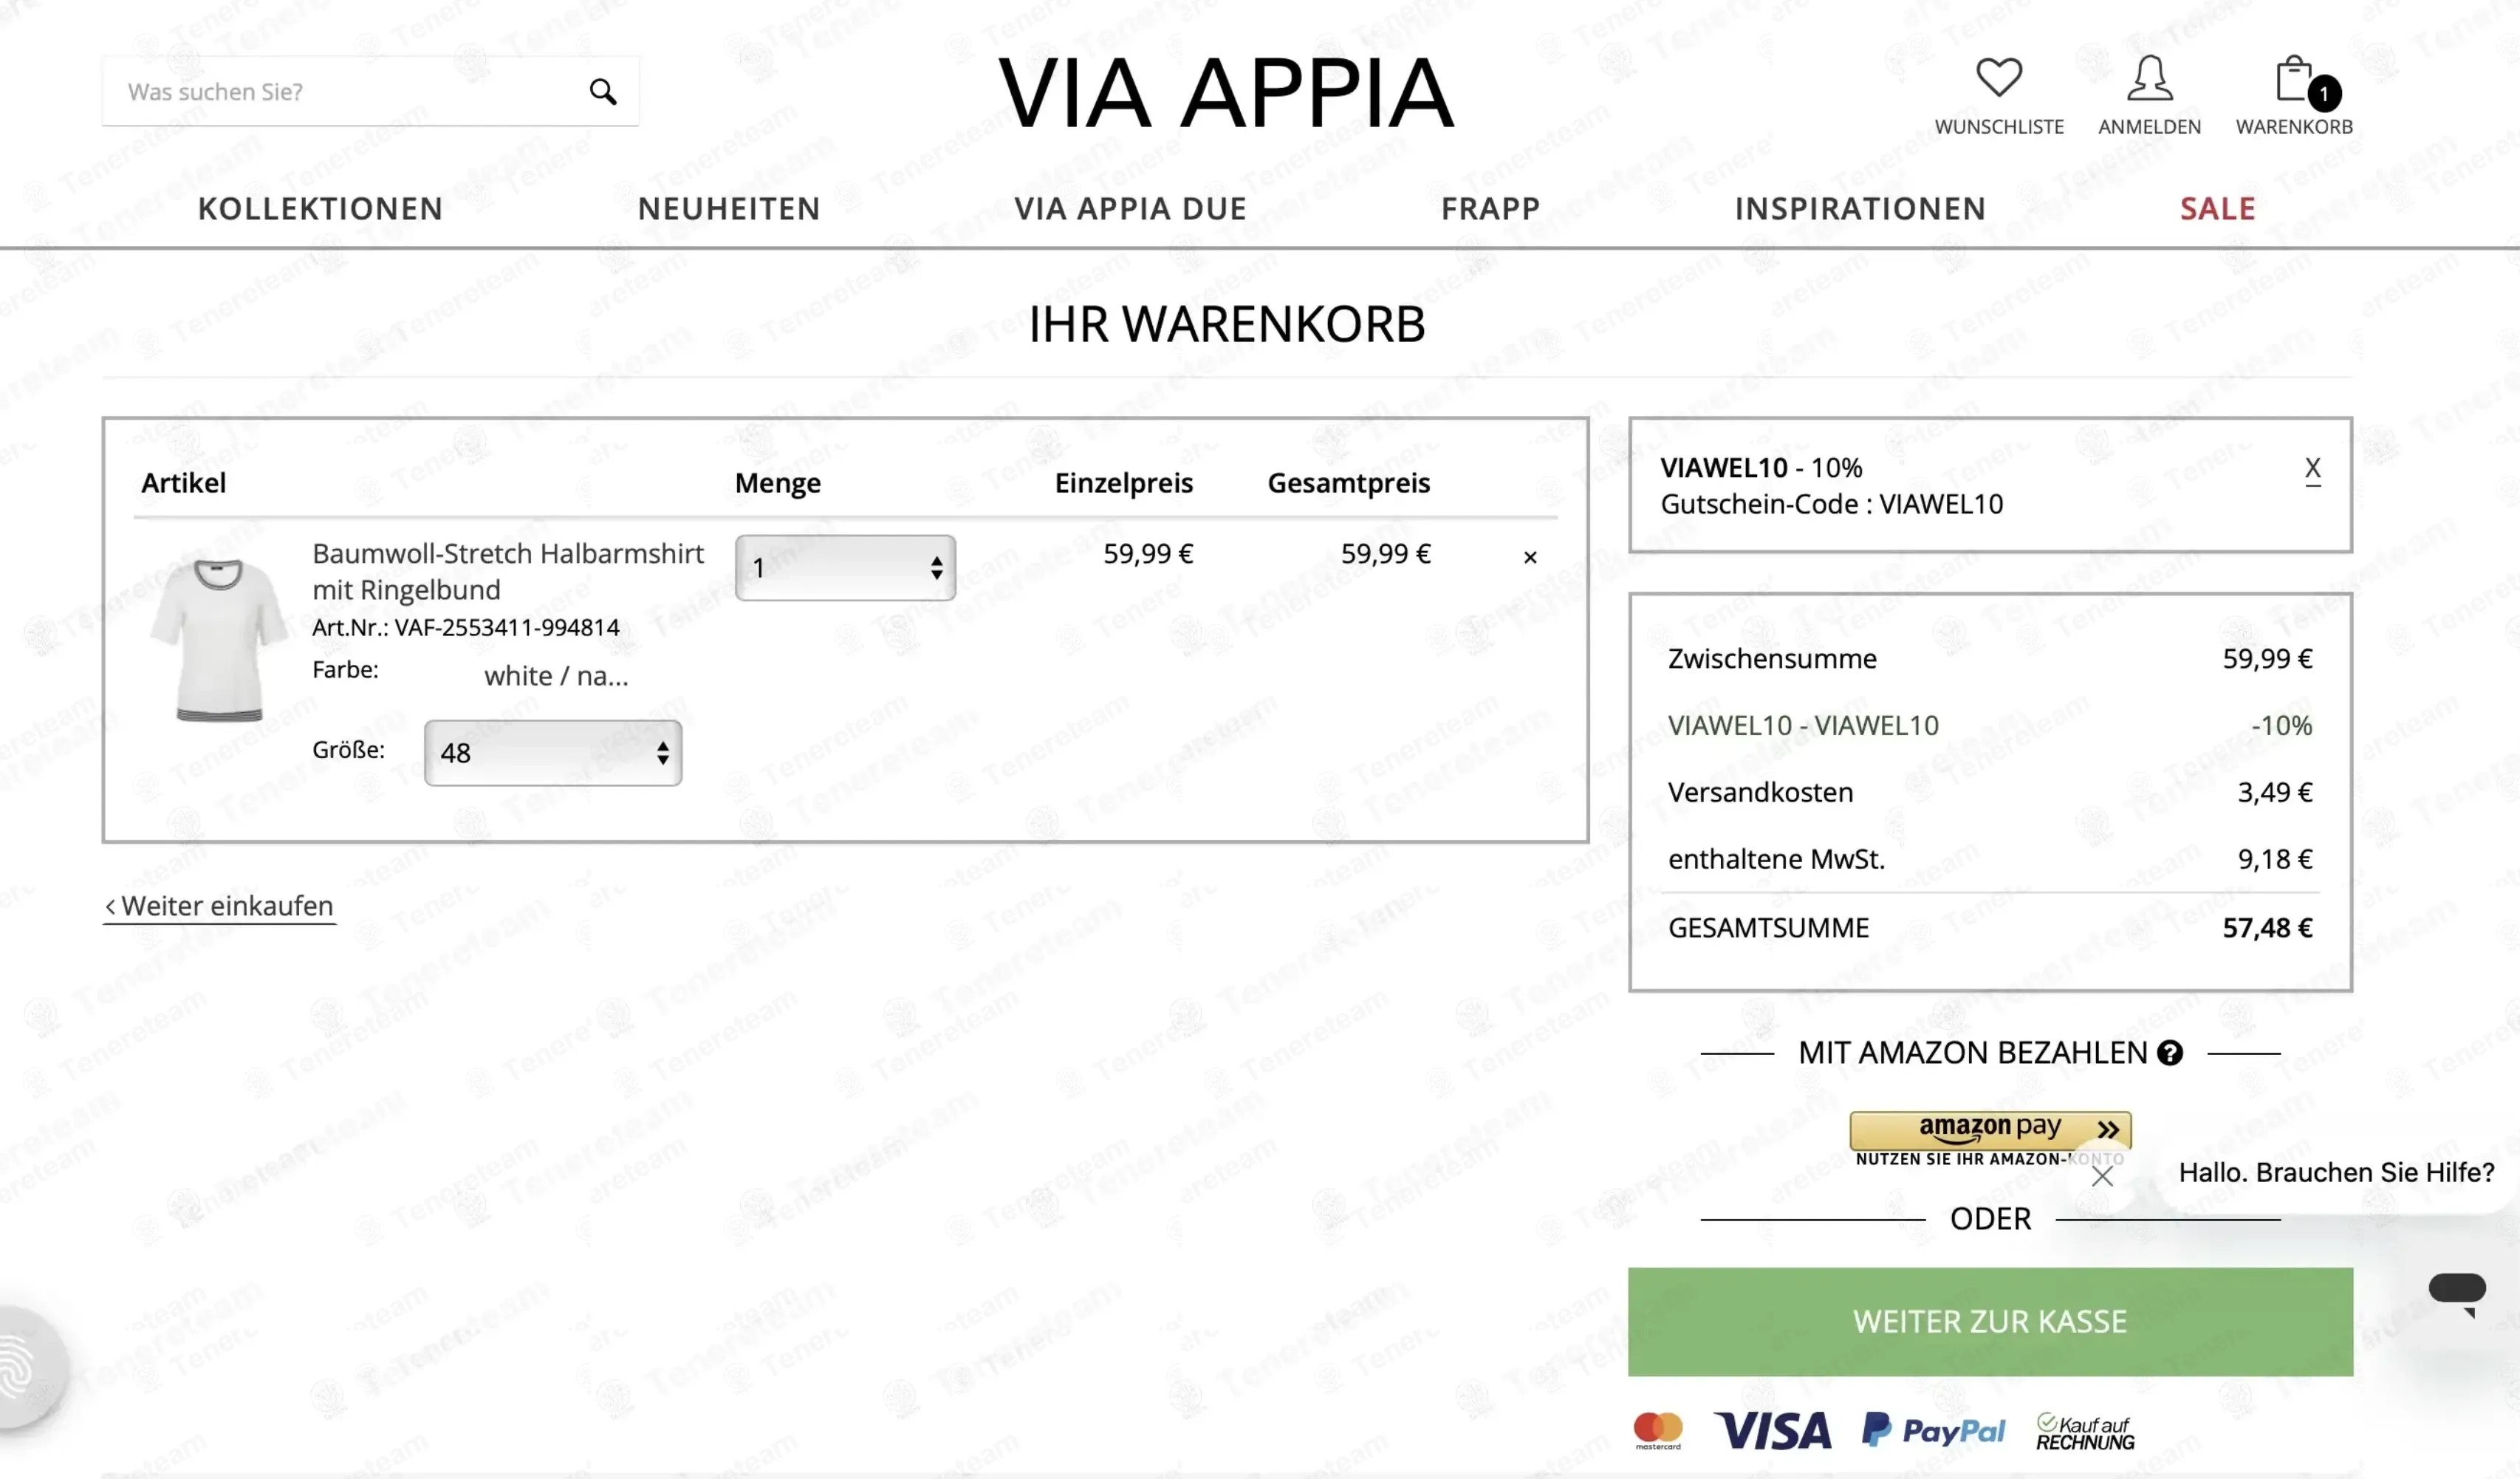Click the search magnifier icon
The height and width of the screenshot is (1479, 2520).
point(602,91)
